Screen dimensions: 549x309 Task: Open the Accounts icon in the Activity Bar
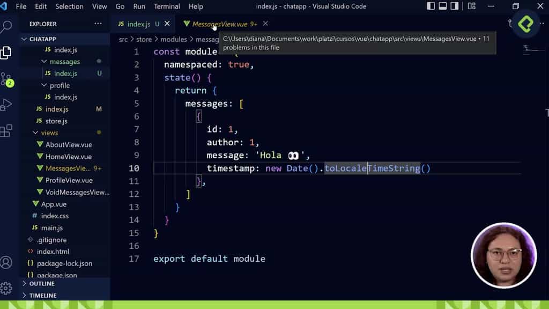(6, 263)
